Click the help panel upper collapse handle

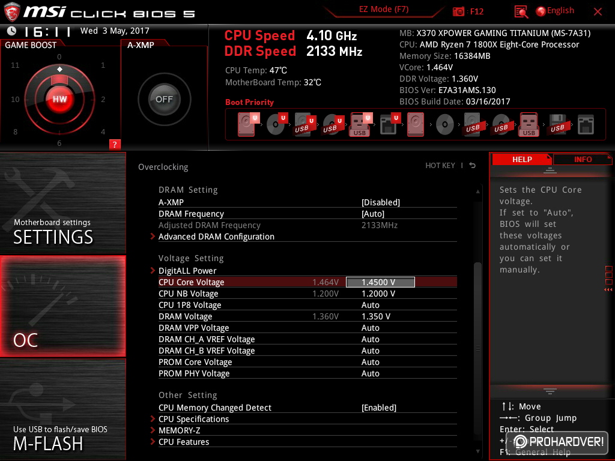(550, 170)
